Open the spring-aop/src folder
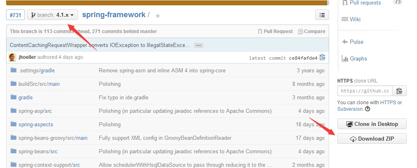The image size is (417, 168). [x=35, y=111]
